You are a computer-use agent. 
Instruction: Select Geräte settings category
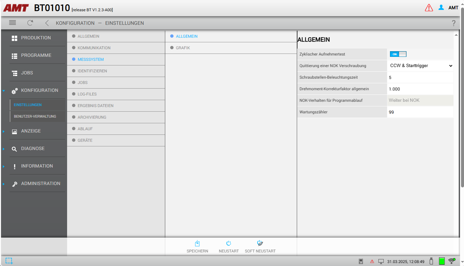point(116,140)
